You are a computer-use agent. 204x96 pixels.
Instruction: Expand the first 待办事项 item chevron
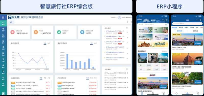(127, 32)
